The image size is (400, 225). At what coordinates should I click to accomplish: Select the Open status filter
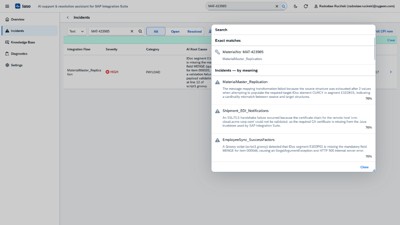175,31
